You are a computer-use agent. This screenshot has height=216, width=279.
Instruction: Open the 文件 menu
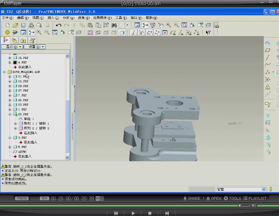tap(7, 18)
